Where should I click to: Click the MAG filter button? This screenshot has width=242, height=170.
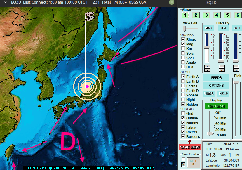click(x=208, y=28)
